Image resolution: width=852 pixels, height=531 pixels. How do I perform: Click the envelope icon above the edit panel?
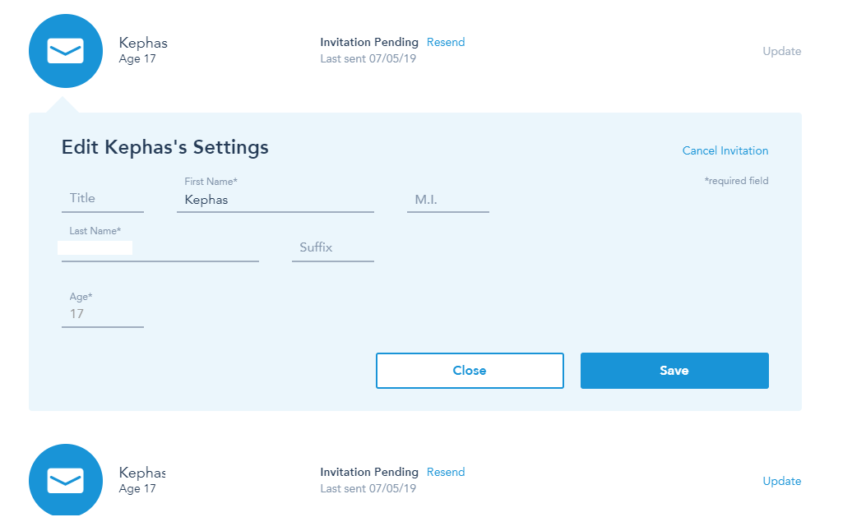point(66,51)
